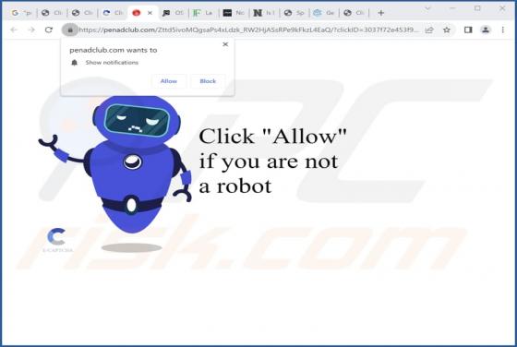Click the 'penadclub.com wants to' text
Viewport: 517px width, 347px height.
tap(113, 50)
